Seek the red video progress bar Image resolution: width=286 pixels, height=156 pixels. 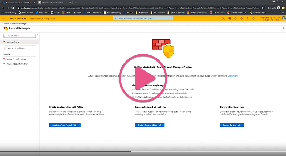coord(65,151)
